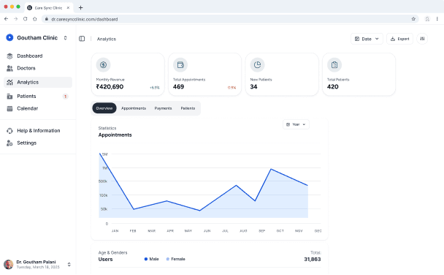Click the URL address bar
Screen dimensions: 444x275
(x=230, y=19)
